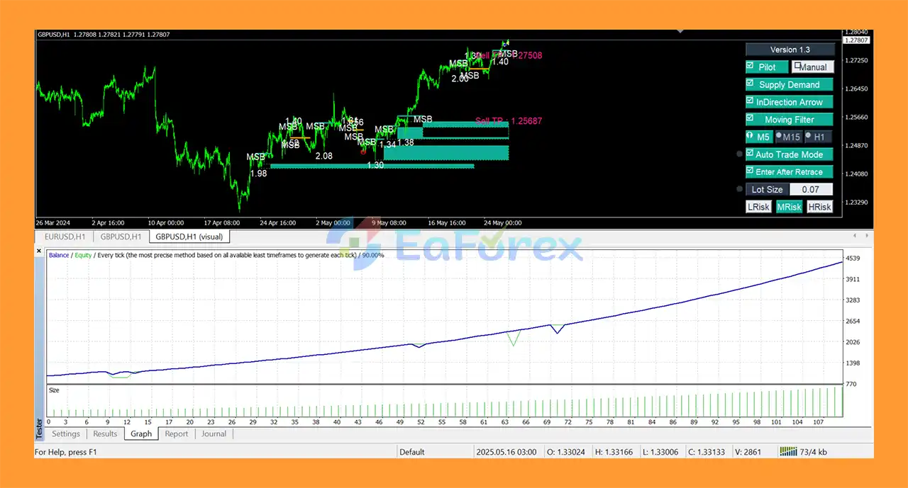This screenshot has height=488, width=908.
Task: Click the Lot Size value field
Action: click(810, 189)
